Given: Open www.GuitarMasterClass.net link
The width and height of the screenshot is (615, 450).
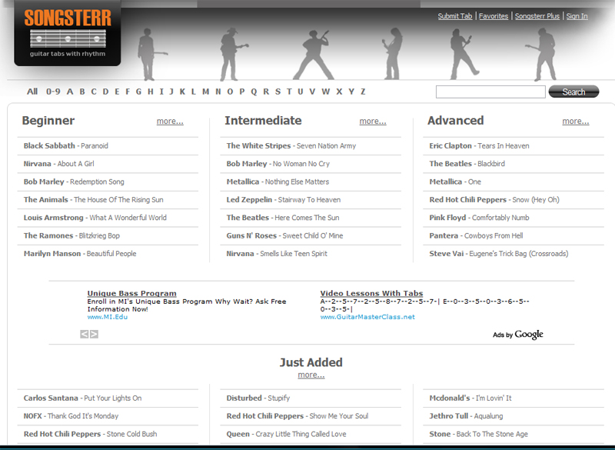Looking at the screenshot, I should (367, 317).
